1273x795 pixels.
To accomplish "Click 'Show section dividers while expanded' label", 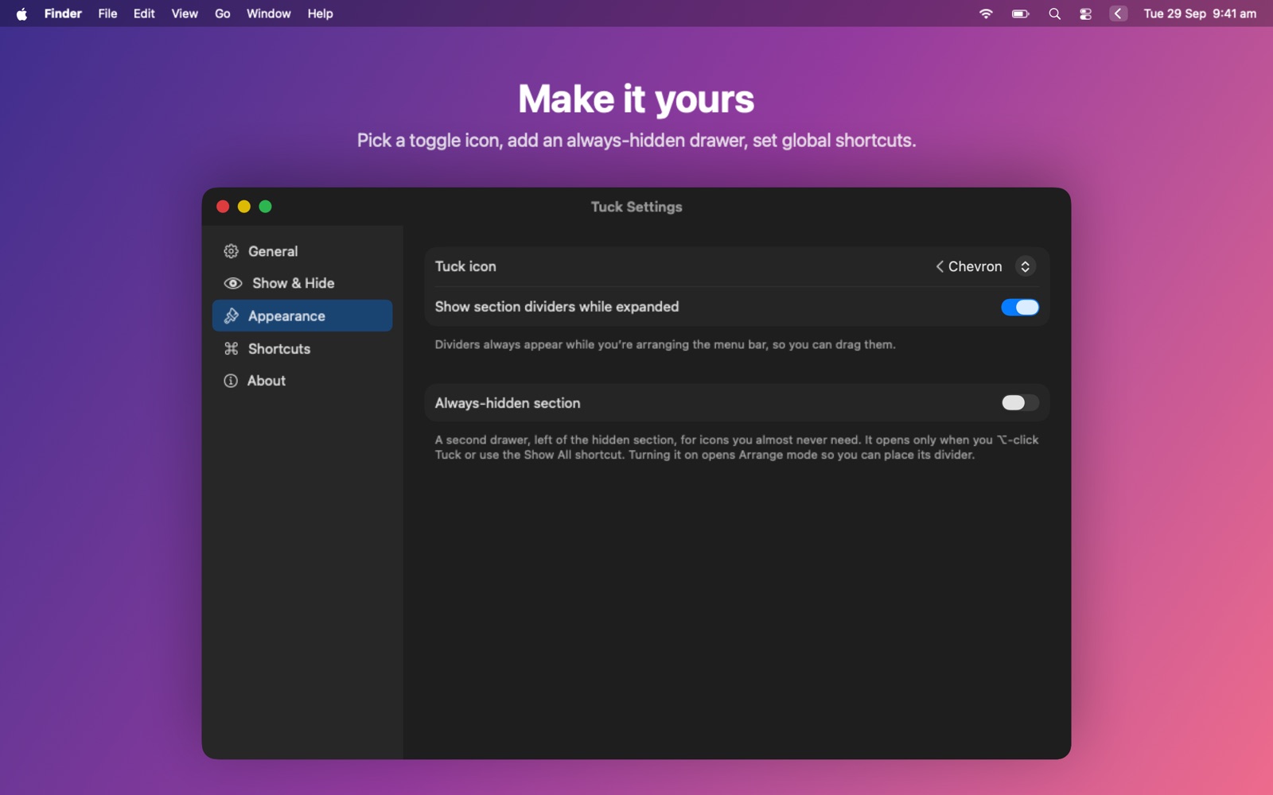I will (557, 307).
